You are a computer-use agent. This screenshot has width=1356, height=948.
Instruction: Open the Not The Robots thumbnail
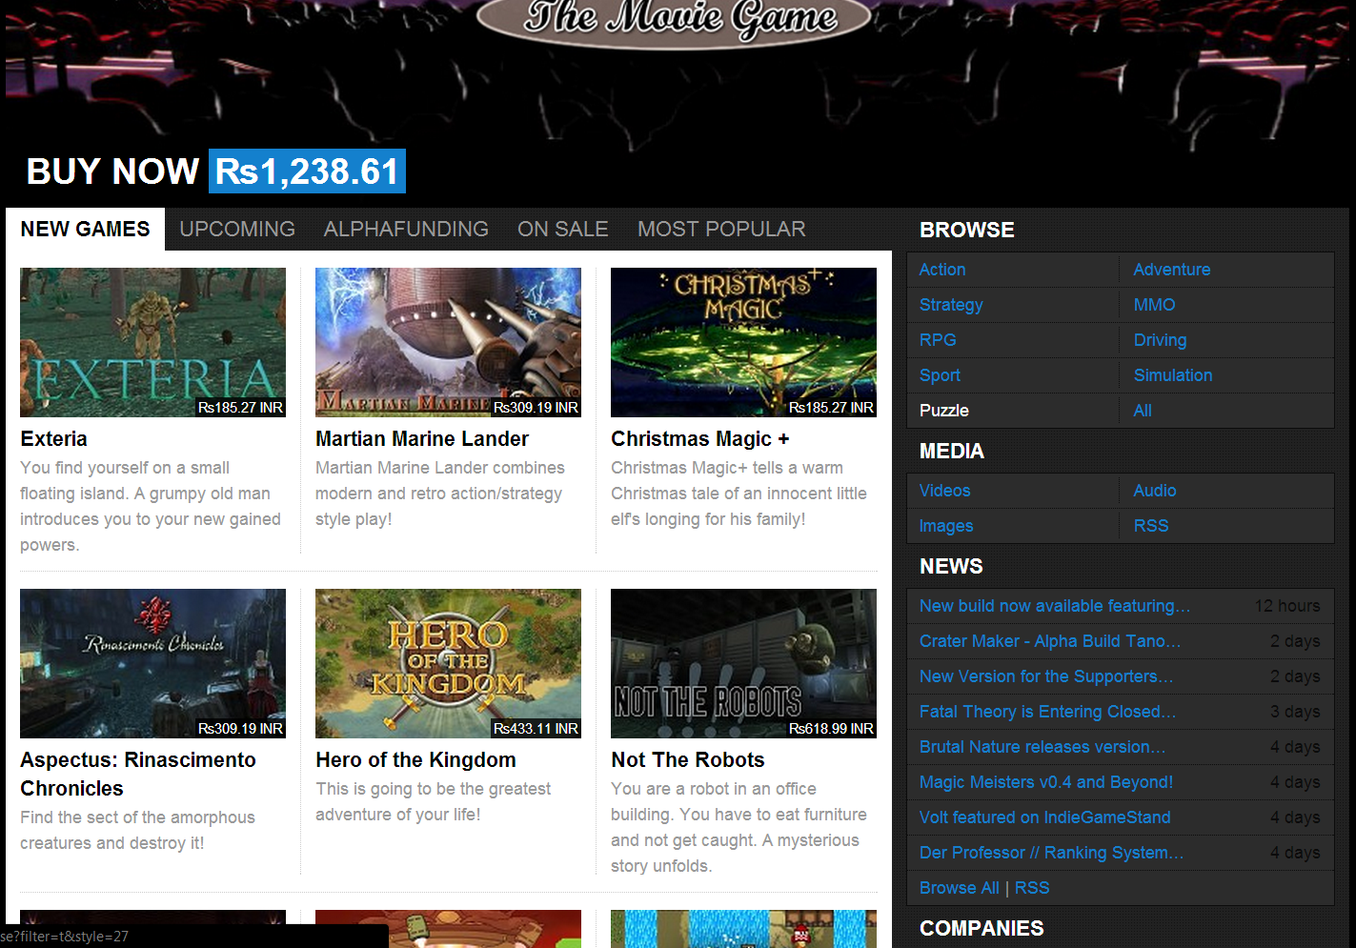743,663
